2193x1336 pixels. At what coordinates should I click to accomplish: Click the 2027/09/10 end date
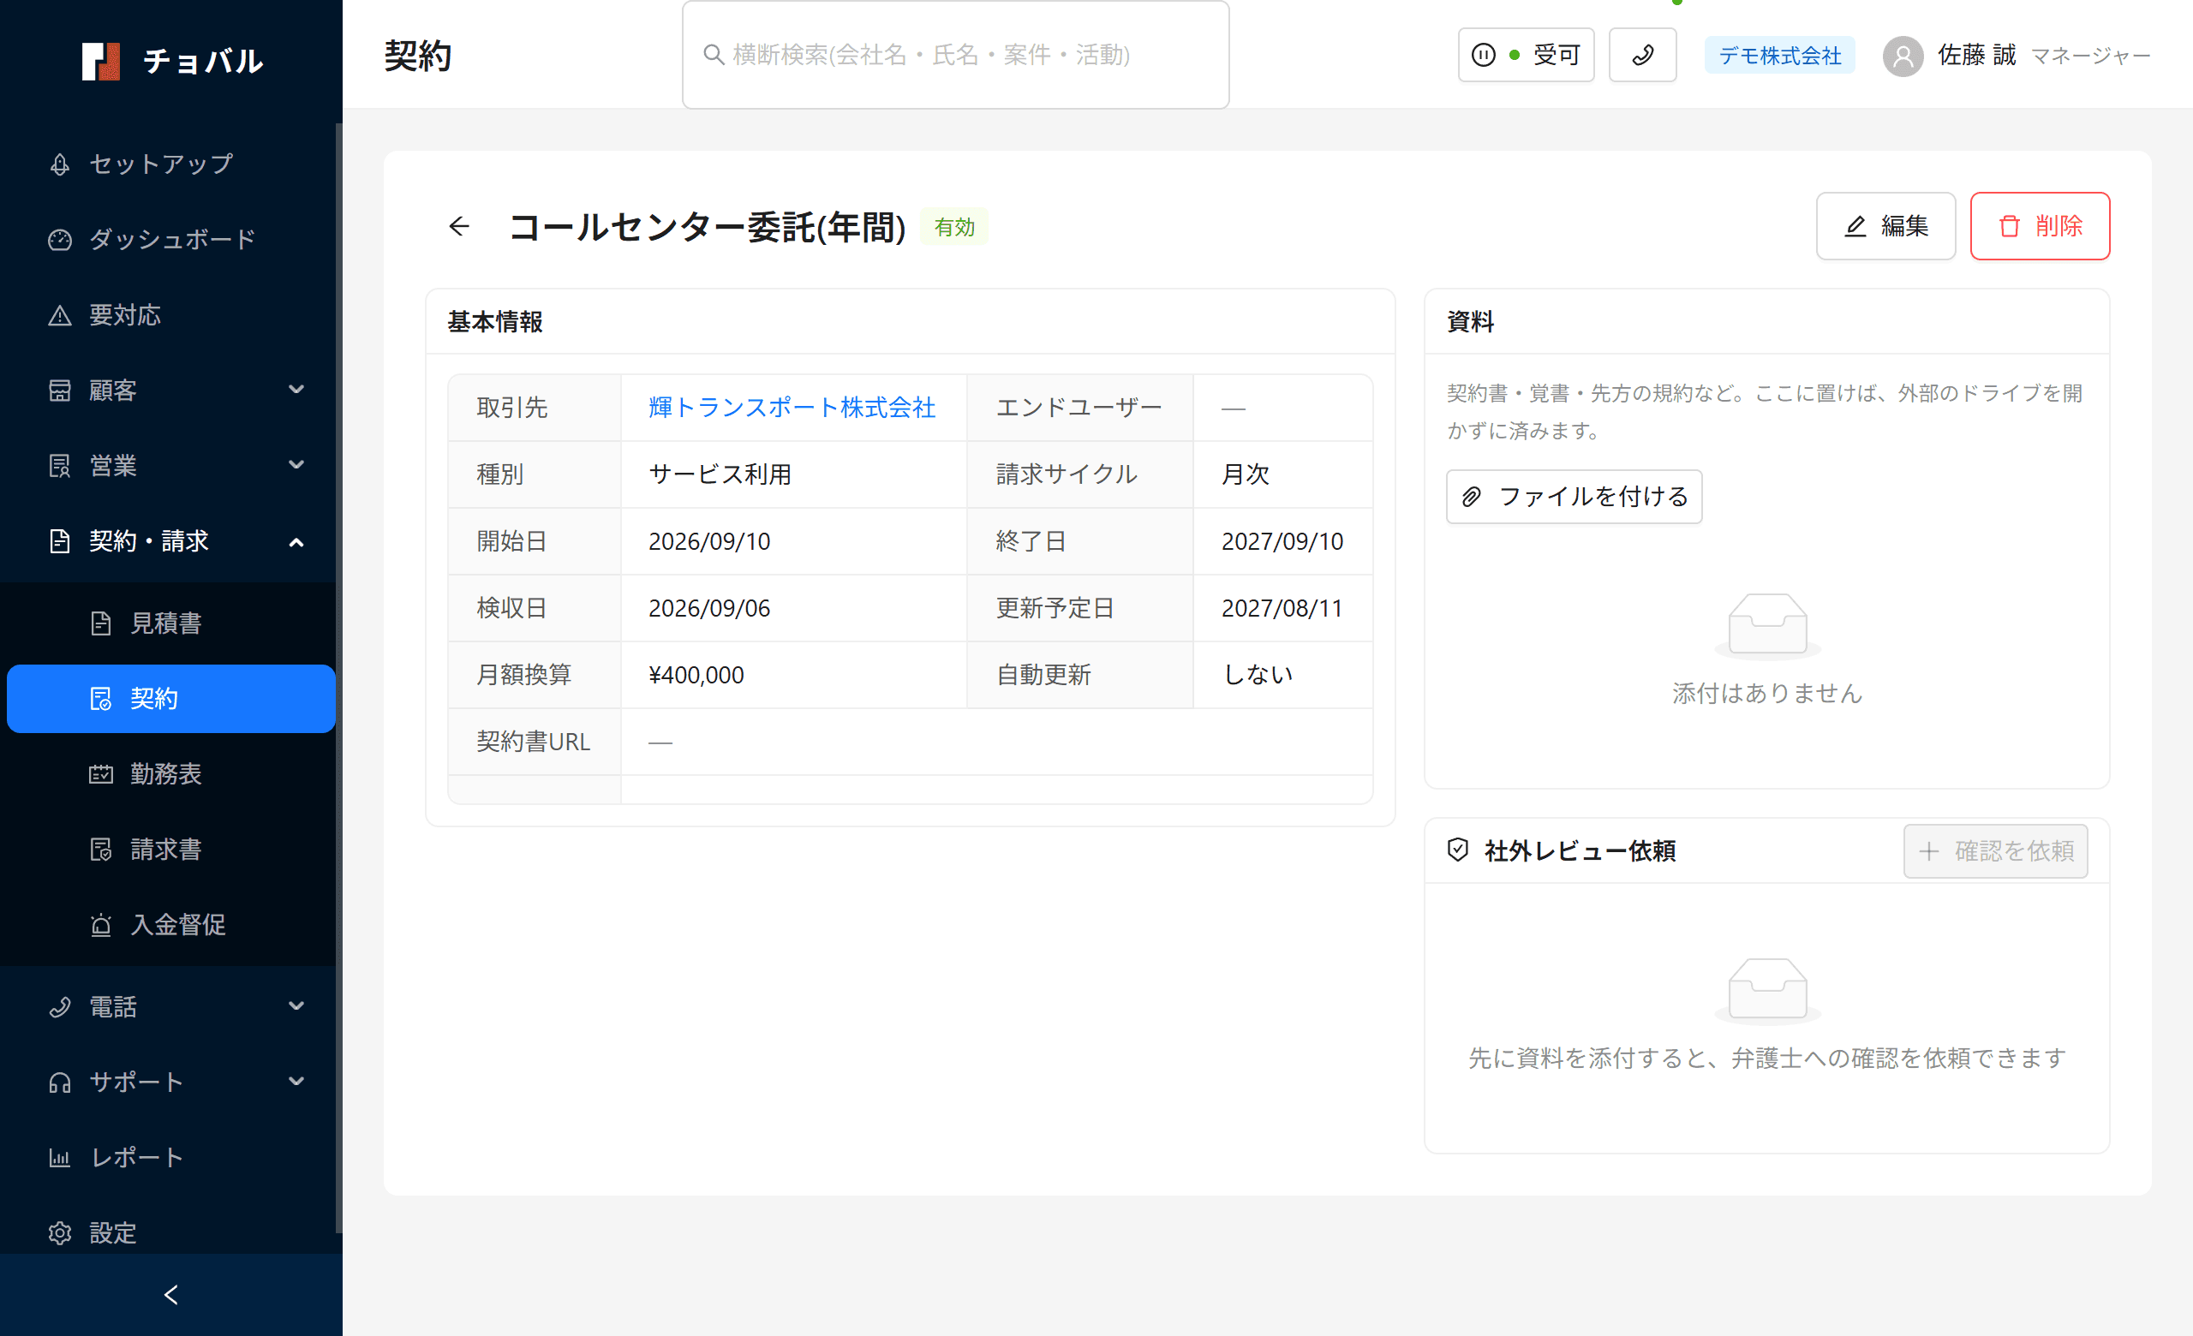tap(1282, 542)
